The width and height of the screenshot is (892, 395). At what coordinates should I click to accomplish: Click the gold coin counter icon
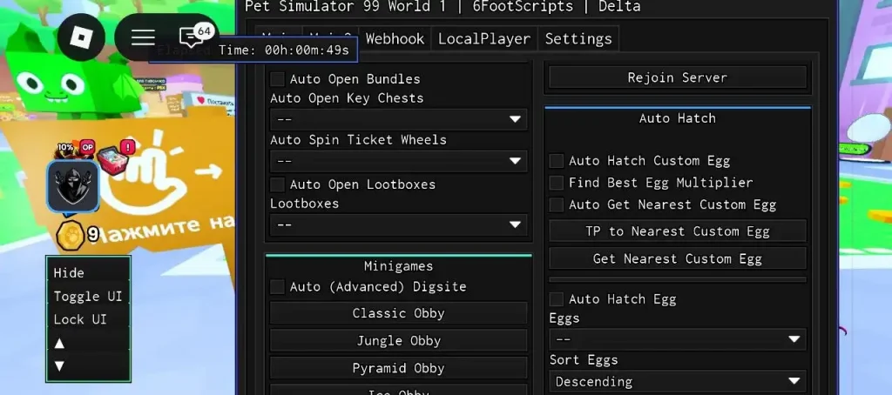[x=71, y=235]
